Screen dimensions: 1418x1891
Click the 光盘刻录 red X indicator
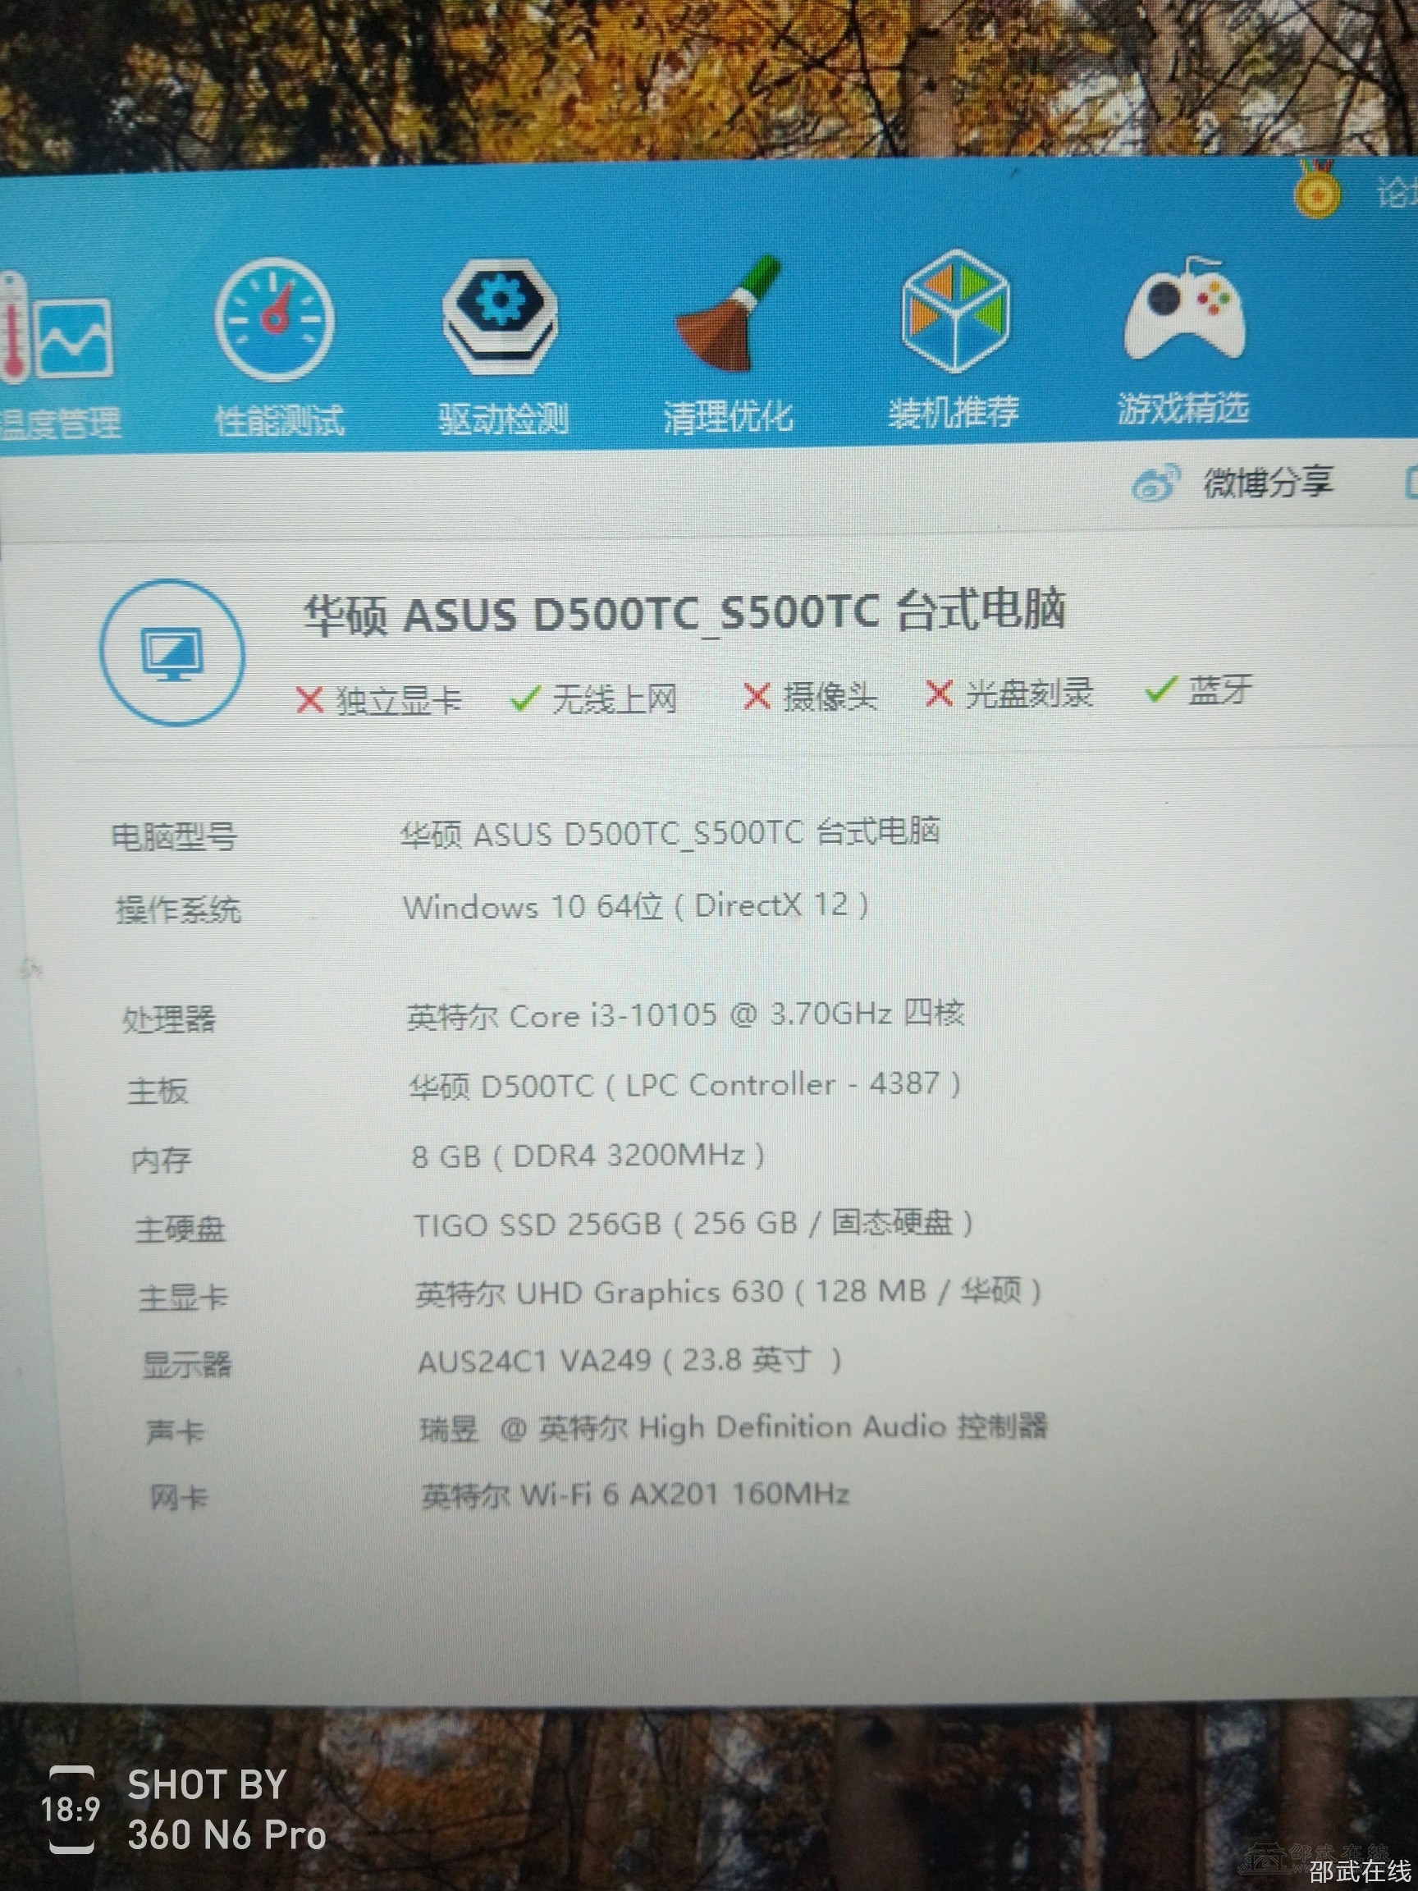click(x=939, y=694)
